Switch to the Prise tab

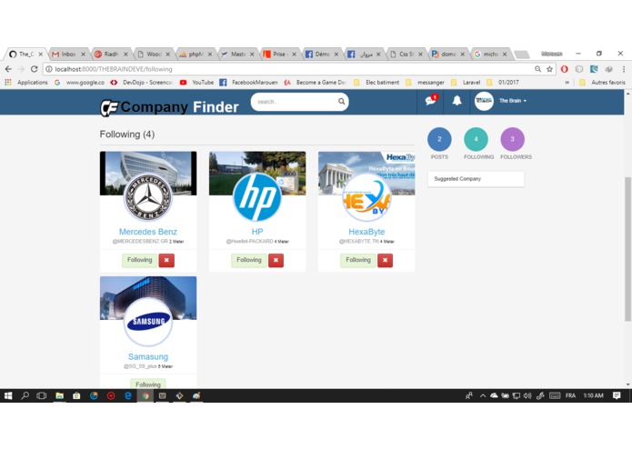point(279,54)
